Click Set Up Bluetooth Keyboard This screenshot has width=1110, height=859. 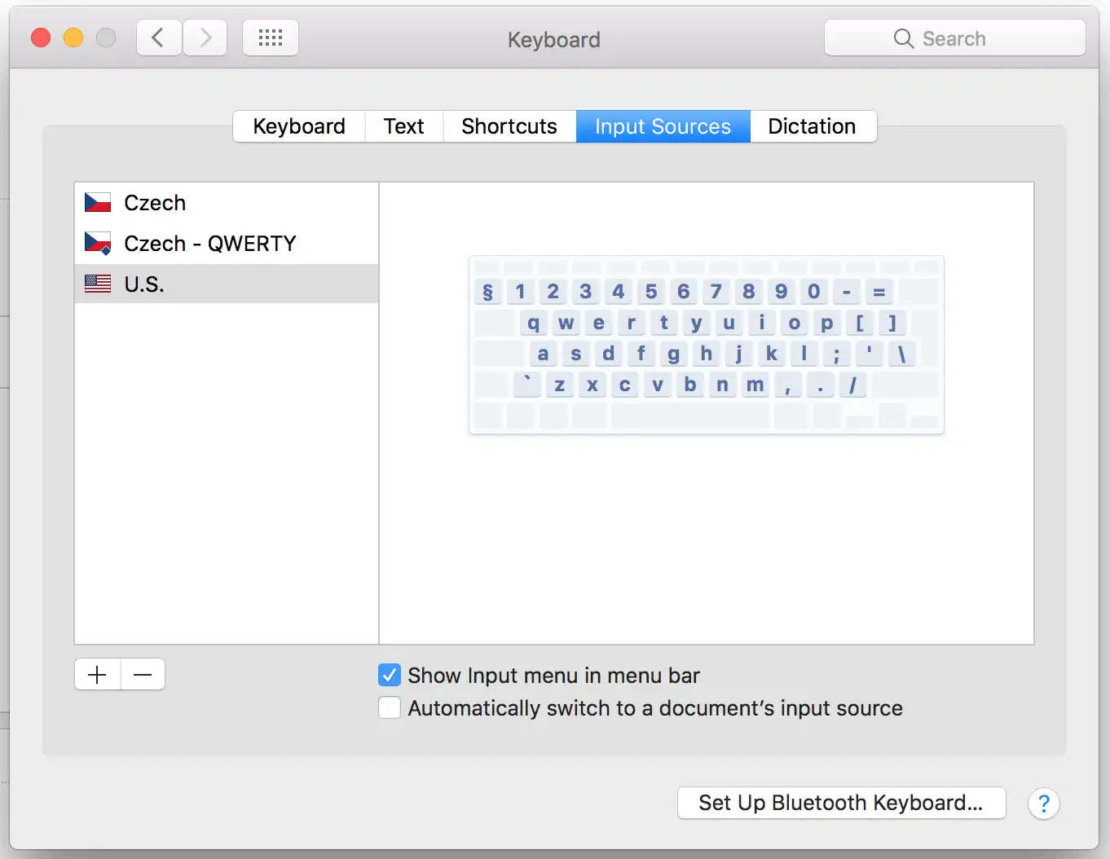pos(841,803)
